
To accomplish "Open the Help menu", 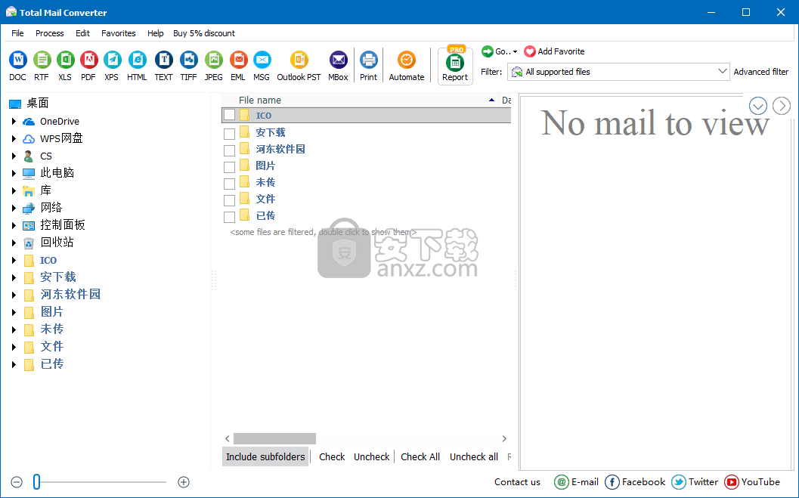I will tap(156, 33).
